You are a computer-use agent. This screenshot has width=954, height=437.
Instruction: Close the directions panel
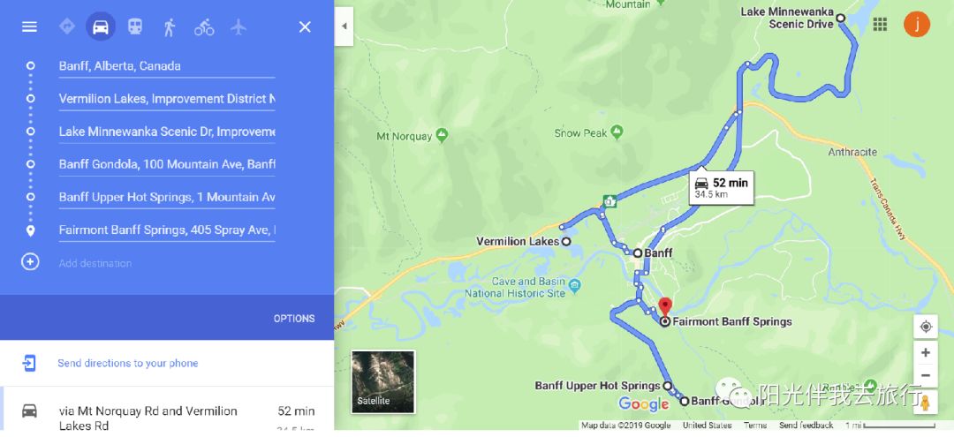305,26
